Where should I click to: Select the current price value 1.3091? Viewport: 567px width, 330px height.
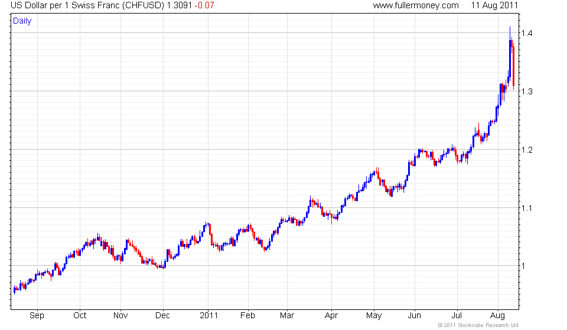click(180, 5)
